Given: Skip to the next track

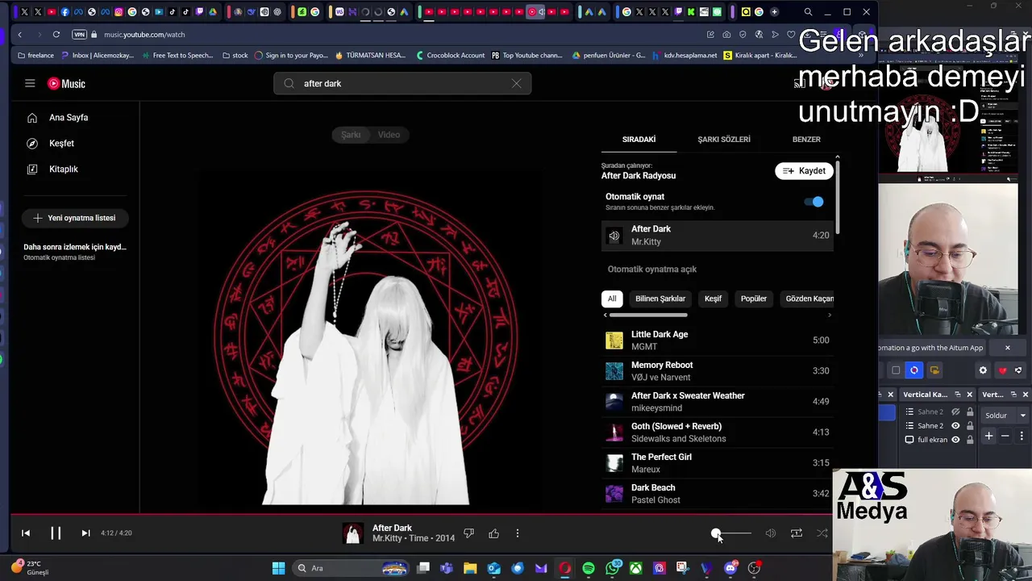Looking at the screenshot, I should [85, 533].
